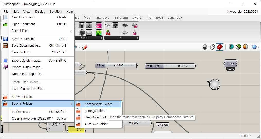The image size is (261, 139).
Task: Turn off geometry preview with the grey-eye icon
Action: point(205,47)
